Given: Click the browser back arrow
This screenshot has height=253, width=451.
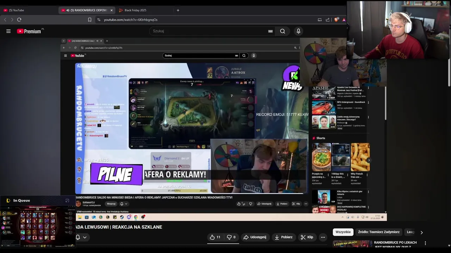Looking at the screenshot, I should tap(5, 20).
